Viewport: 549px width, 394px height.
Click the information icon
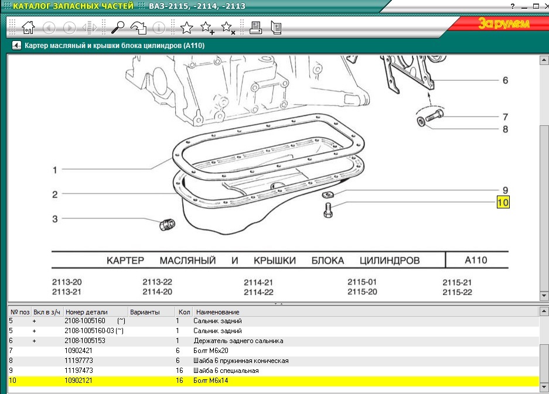pyautogui.click(x=159, y=28)
